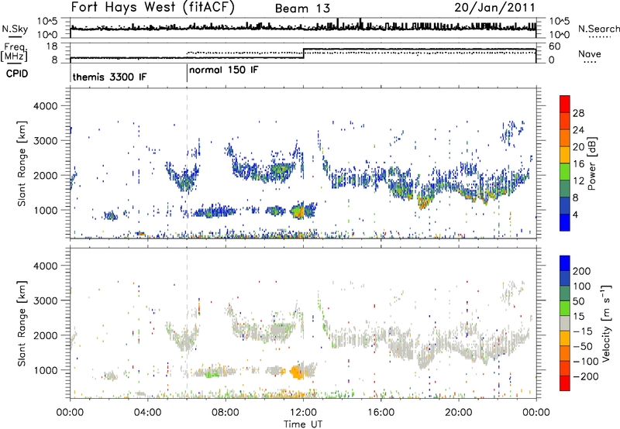This screenshot has width=620, height=429.
Task: Click the '28' tick on power colorbar
Action: coord(578,113)
